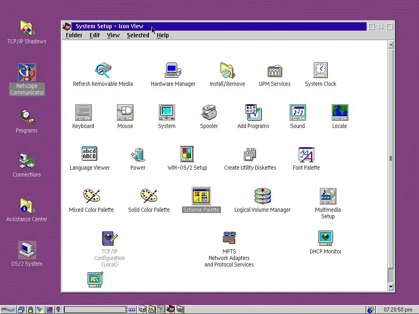The image size is (419, 314).
Task: Click the OS/2 Warp button on WarpCenter
Action: click(8, 310)
